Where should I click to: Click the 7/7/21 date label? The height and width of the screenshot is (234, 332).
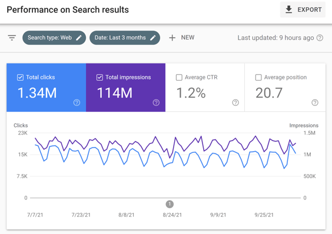click(35, 215)
